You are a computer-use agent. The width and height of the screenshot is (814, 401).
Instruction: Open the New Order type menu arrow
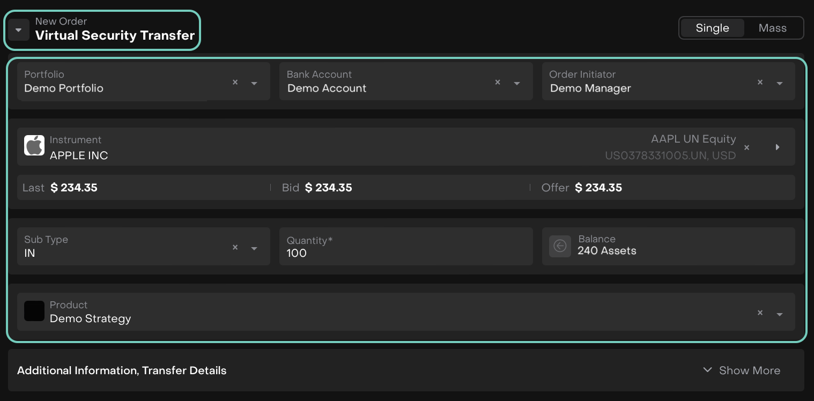19,30
